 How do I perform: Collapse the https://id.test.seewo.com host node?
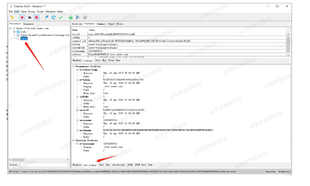click(x=10, y=28)
